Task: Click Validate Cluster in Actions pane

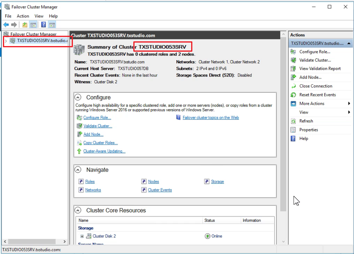Action: click(x=315, y=60)
